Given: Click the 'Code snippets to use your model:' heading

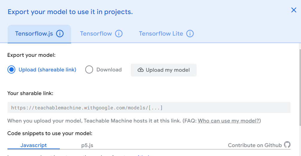Looking at the screenshot, I should pyautogui.click(x=50, y=133).
